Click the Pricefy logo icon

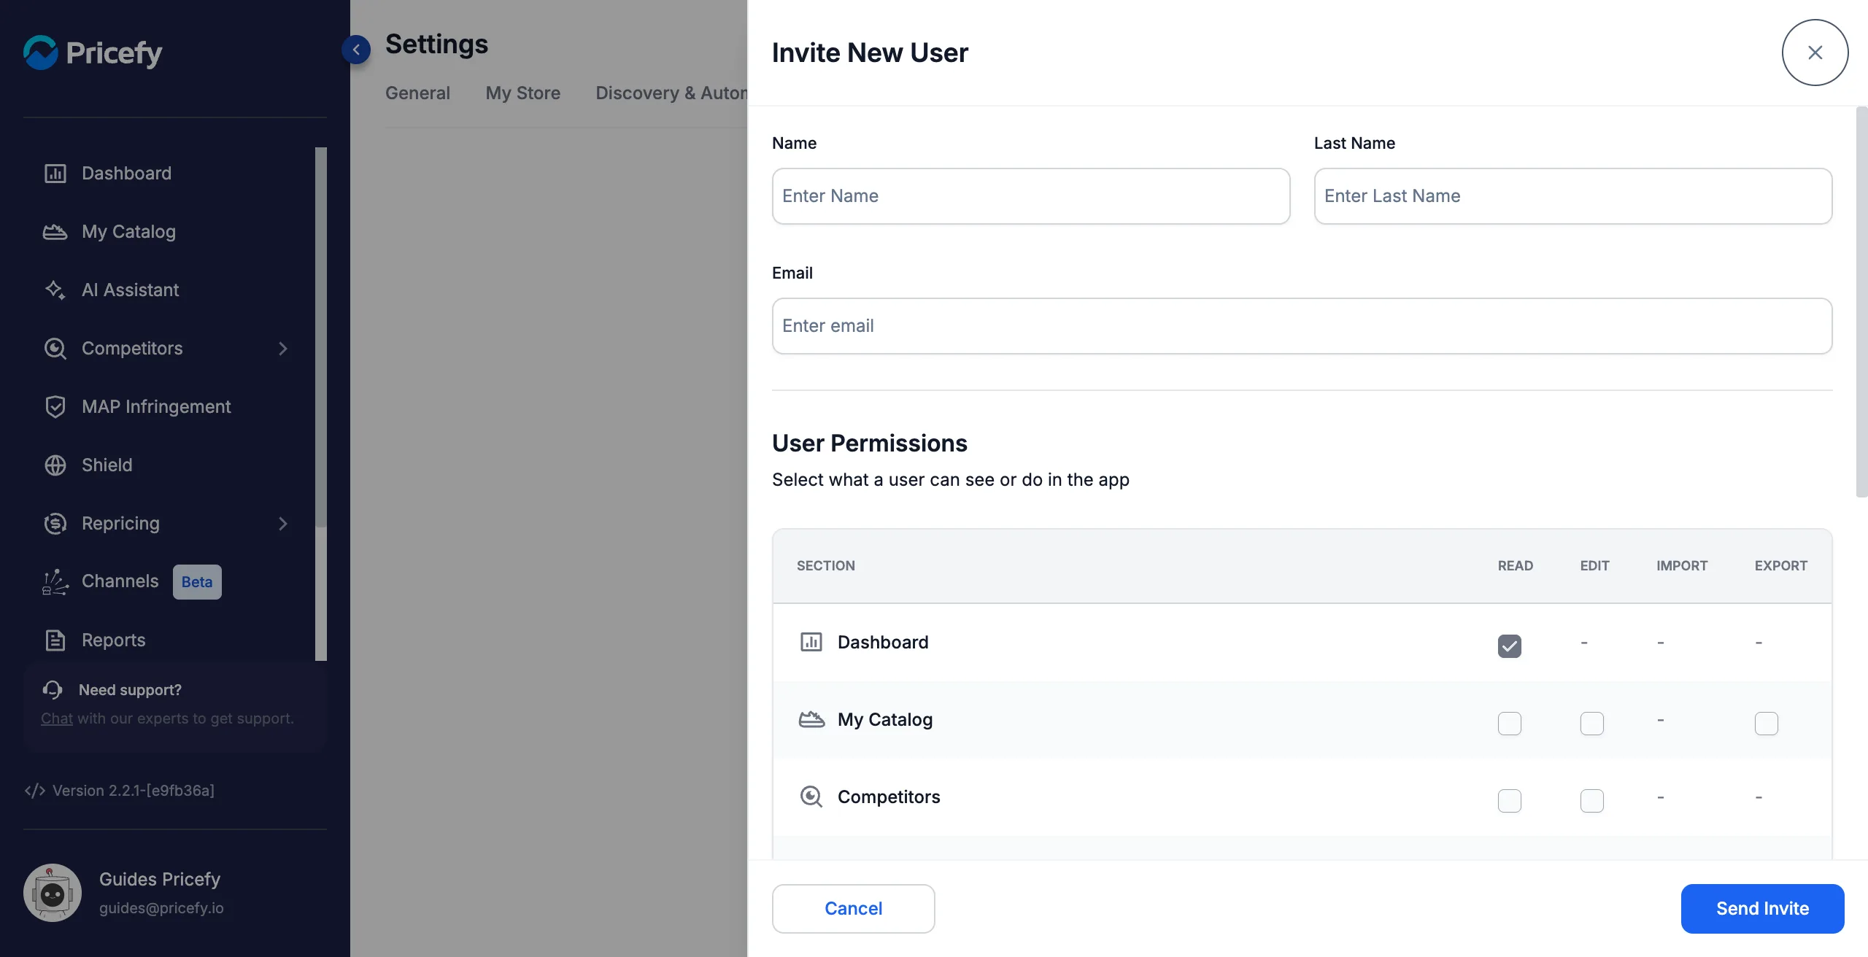tap(40, 53)
